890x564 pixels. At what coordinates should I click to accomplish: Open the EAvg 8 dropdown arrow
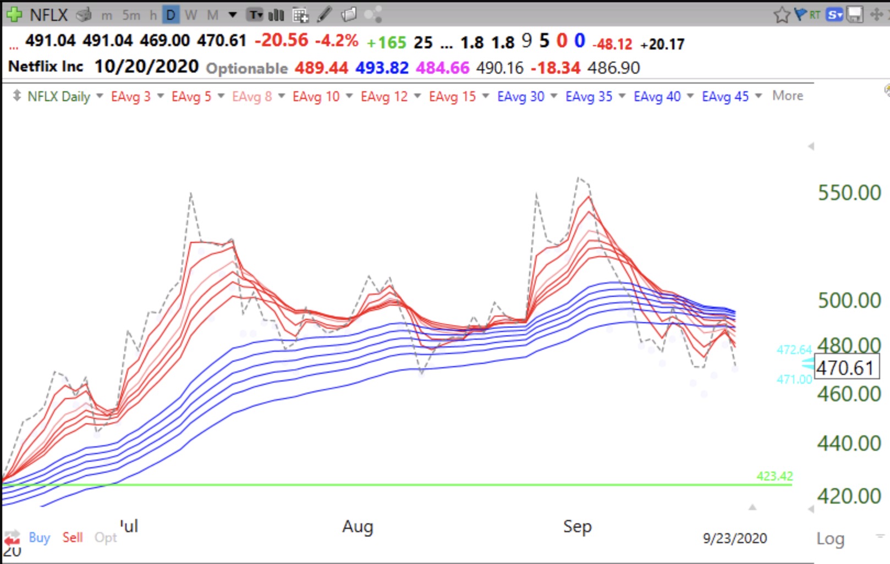(281, 96)
